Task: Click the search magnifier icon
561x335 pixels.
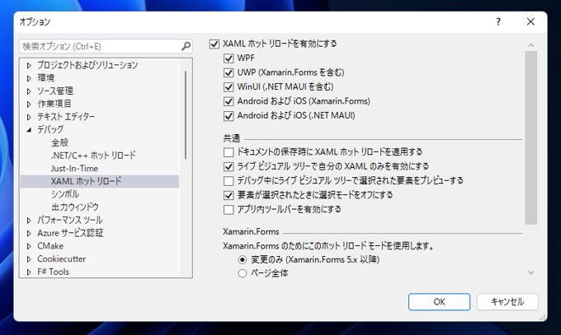Action: [186, 46]
